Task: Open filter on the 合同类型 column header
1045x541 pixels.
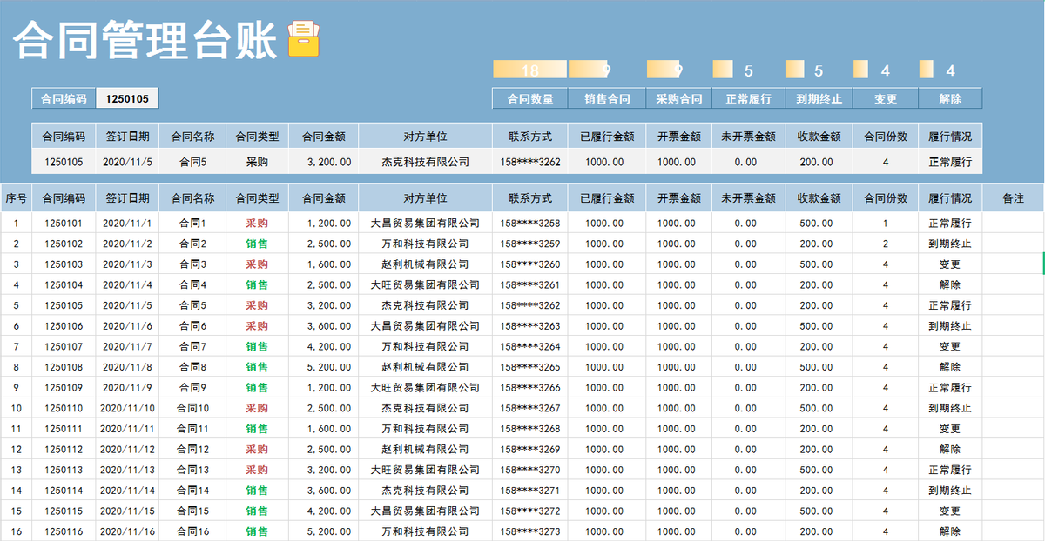Action: pos(257,197)
